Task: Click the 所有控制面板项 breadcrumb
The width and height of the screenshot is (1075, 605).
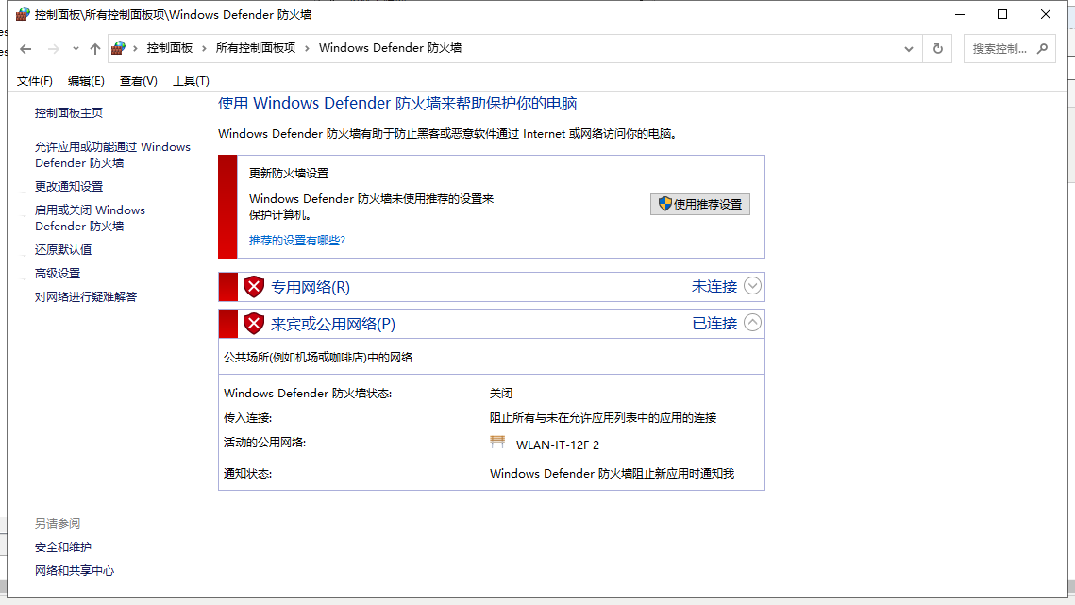Action: point(256,48)
